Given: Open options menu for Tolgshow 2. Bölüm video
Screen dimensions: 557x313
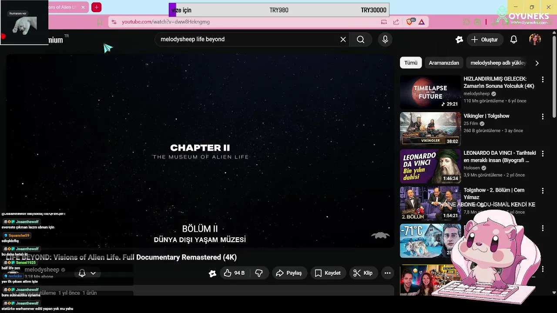Looking at the screenshot, I should (x=543, y=191).
